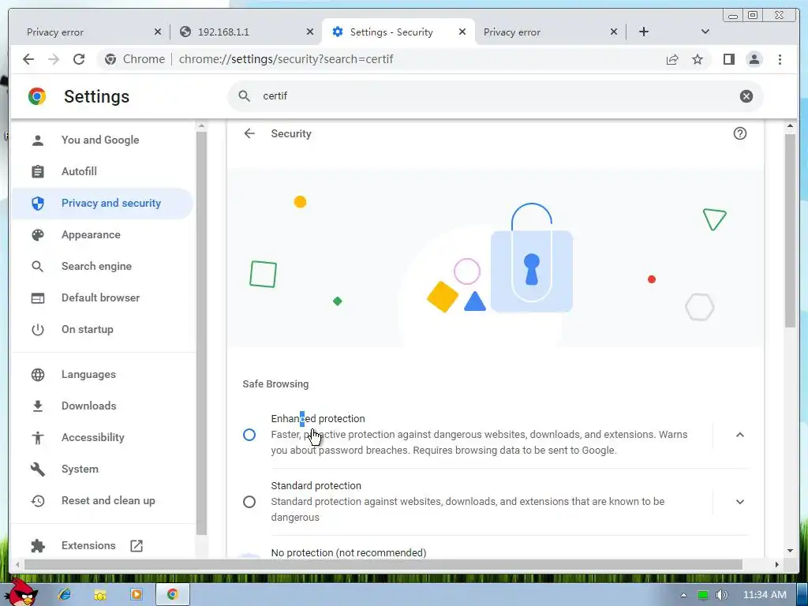Click the On startup power icon
Viewport: 808px width, 606px height.
click(x=38, y=330)
